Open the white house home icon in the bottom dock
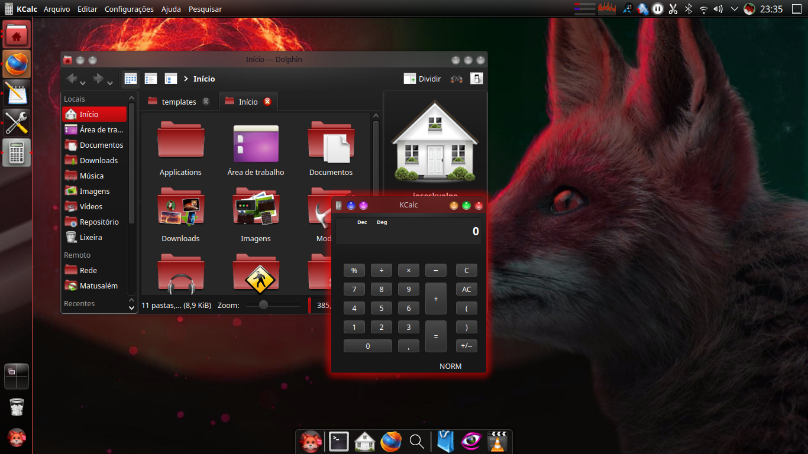 pos(364,442)
